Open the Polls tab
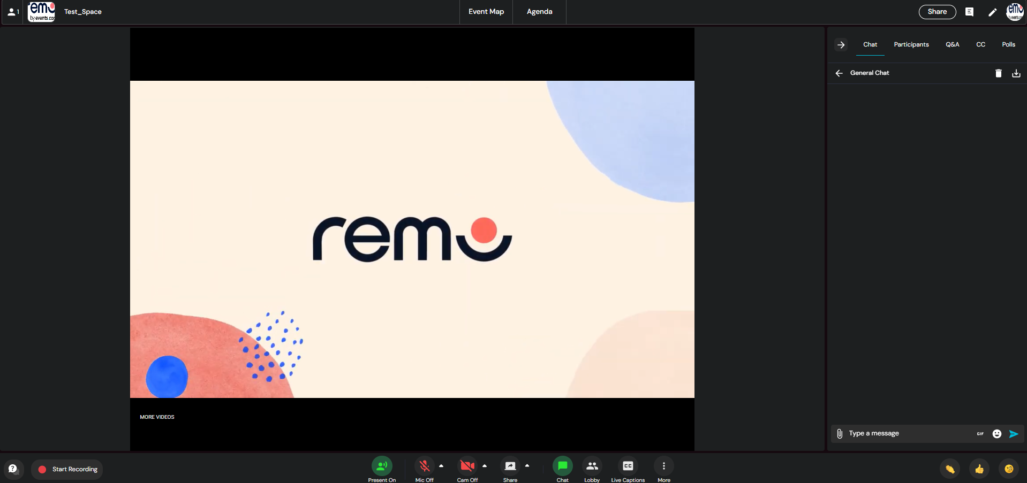1027x483 pixels. [1008, 44]
